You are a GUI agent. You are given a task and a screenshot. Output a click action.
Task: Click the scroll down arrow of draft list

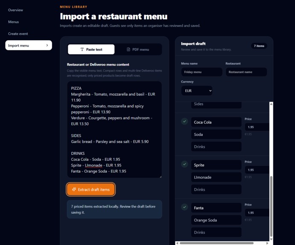click(x=271, y=239)
